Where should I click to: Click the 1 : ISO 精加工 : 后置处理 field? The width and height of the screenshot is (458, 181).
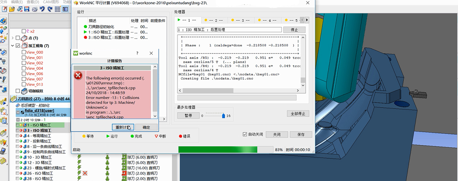pyautogui.click(x=229, y=30)
